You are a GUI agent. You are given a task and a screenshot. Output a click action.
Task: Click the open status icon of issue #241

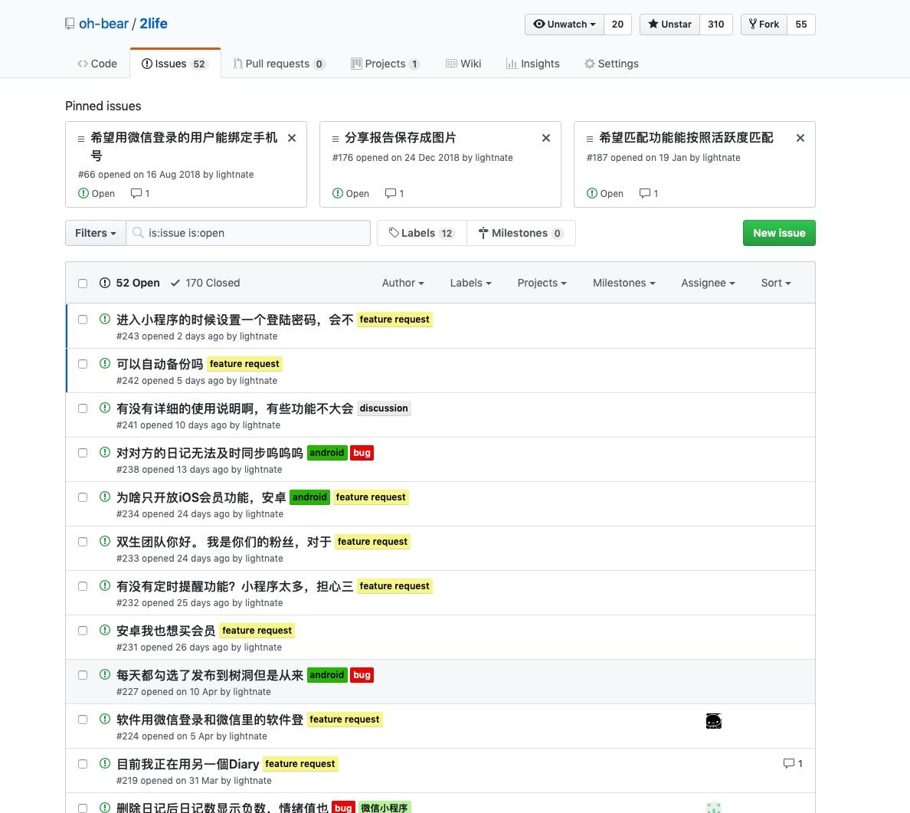pos(105,408)
